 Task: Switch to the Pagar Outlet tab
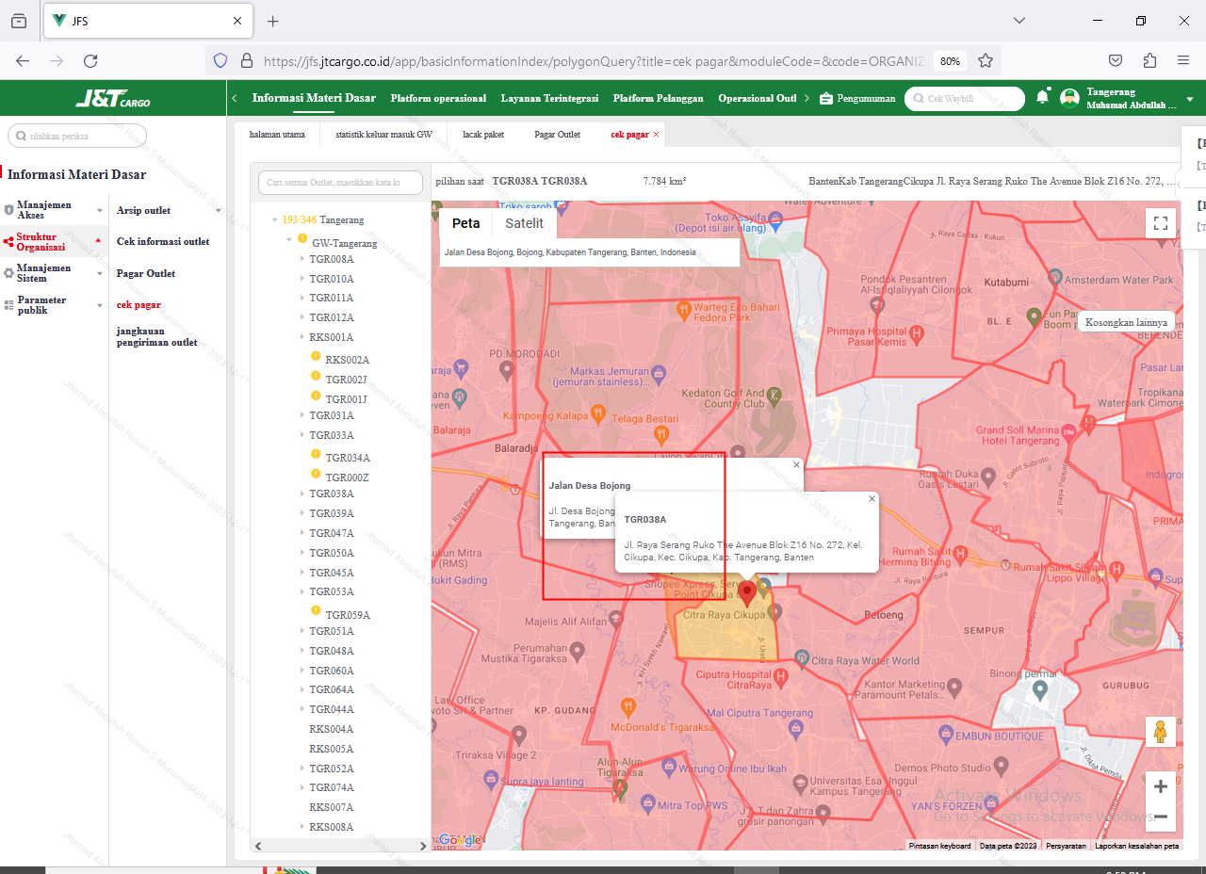click(x=557, y=135)
